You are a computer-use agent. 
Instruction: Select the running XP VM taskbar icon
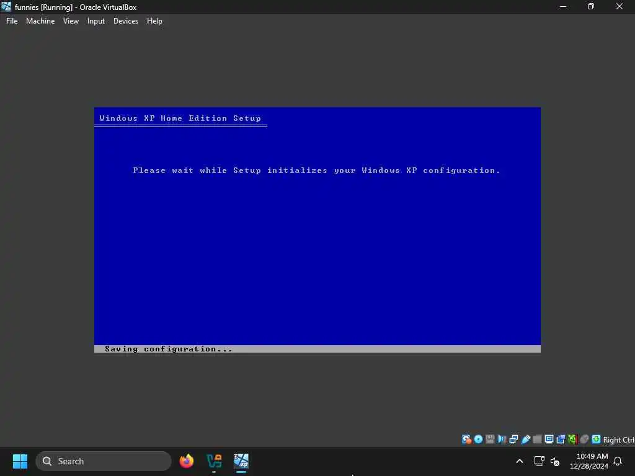(x=241, y=461)
